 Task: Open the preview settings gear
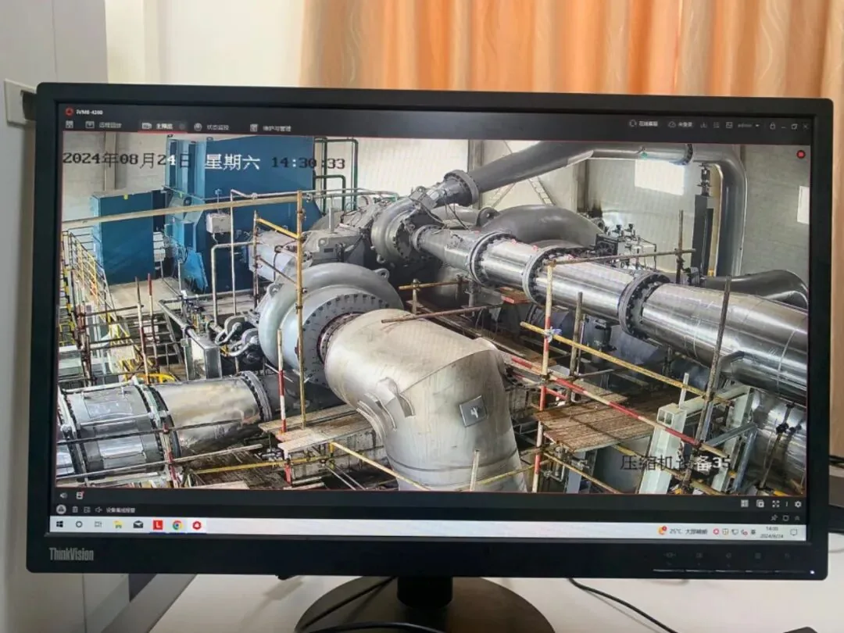[x=798, y=504]
